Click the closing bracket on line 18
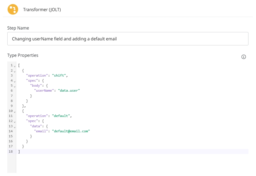The width and height of the screenshot is (256, 176). point(19,151)
